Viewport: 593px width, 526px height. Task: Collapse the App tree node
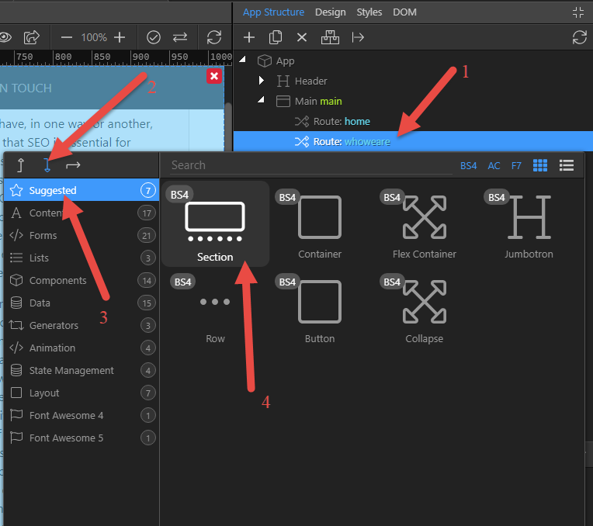tap(242, 61)
